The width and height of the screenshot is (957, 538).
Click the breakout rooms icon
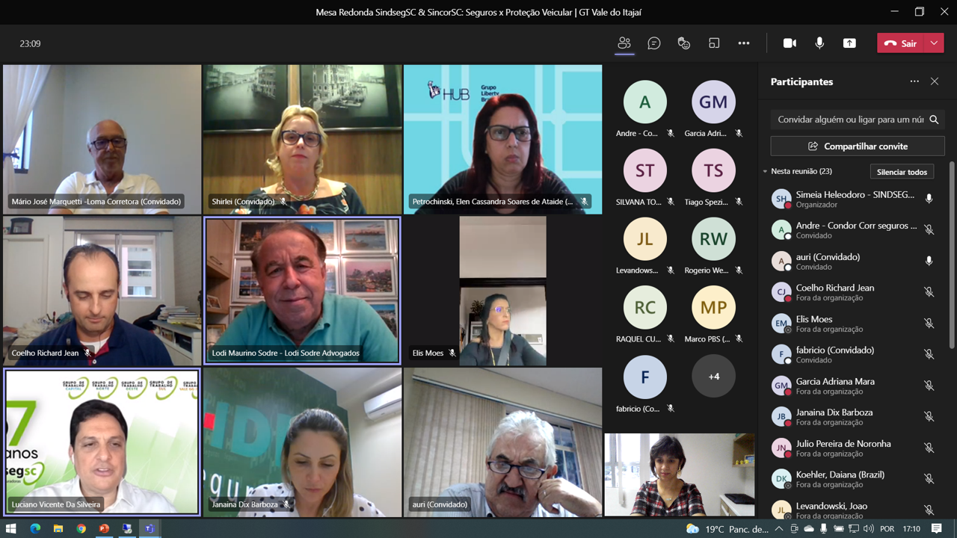pos(714,43)
